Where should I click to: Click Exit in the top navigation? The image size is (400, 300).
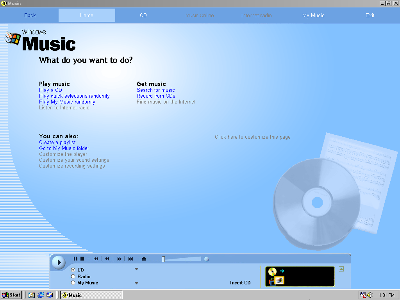point(370,15)
